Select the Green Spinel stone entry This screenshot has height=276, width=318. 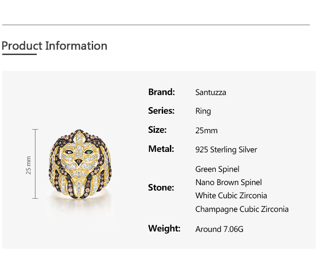[x=217, y=169]
